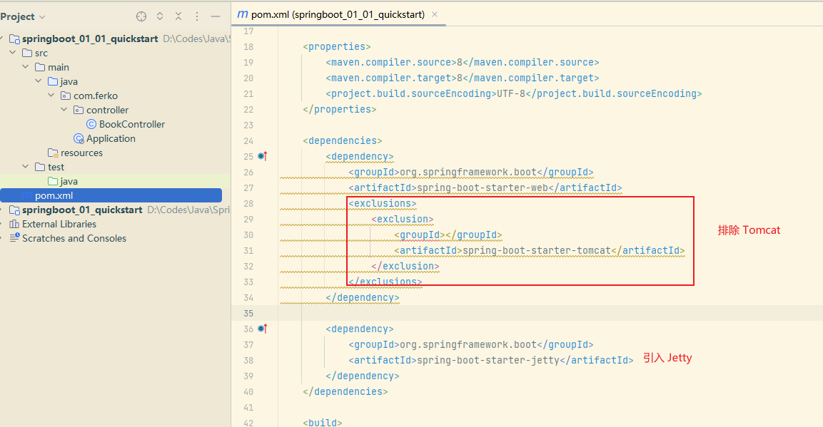
Task: Click </properties> closing tag line 22
Action: coord(340,109)
